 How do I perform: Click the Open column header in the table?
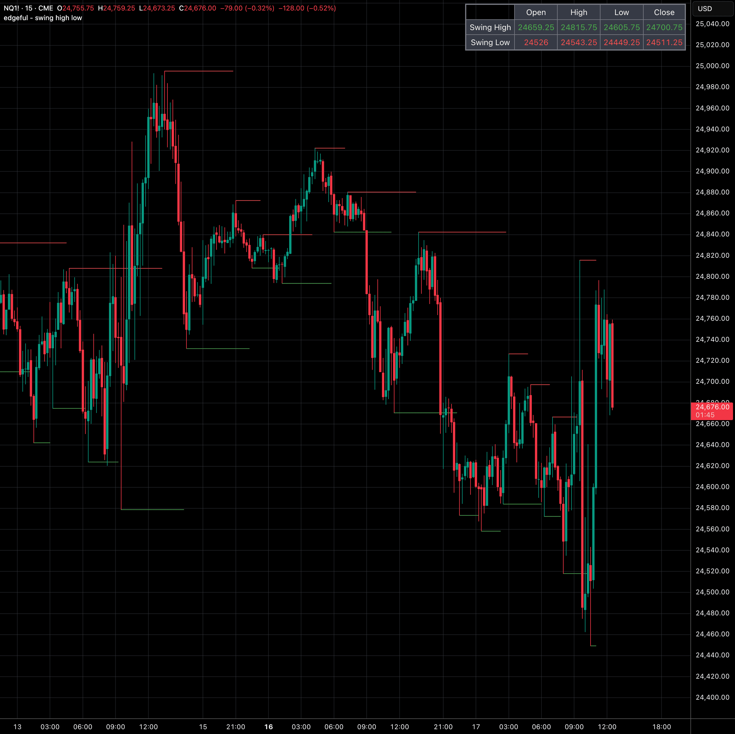tap(536, 12)
